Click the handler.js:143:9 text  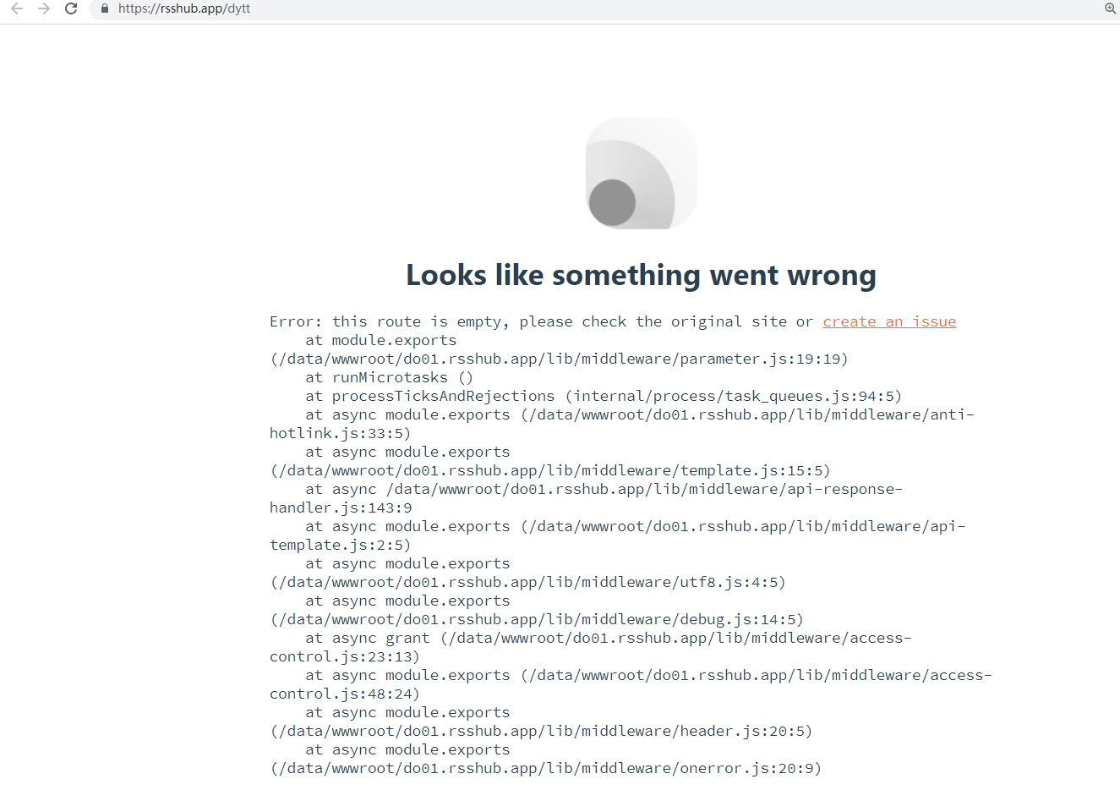tap(341, 507)
